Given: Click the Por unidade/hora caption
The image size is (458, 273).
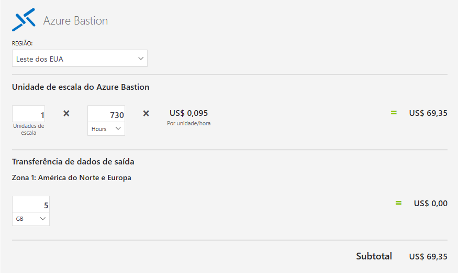Looking at the screenshot, I should (188, 124).
